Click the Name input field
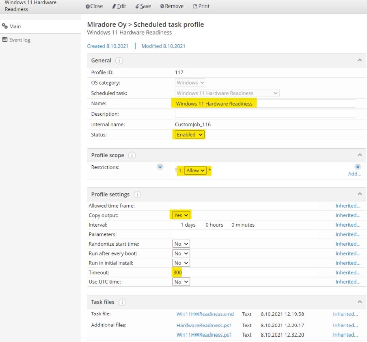This screenshot has width=367, height=342. tap(265, 104)
